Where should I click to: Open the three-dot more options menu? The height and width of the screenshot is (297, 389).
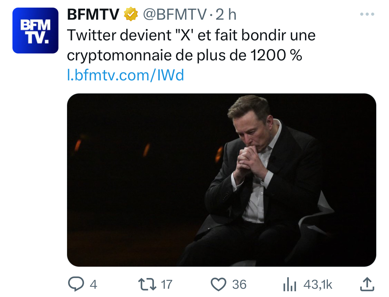367,14
